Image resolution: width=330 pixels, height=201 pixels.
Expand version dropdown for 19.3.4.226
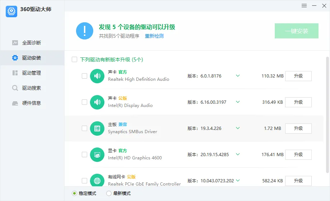tap(238, 128)
